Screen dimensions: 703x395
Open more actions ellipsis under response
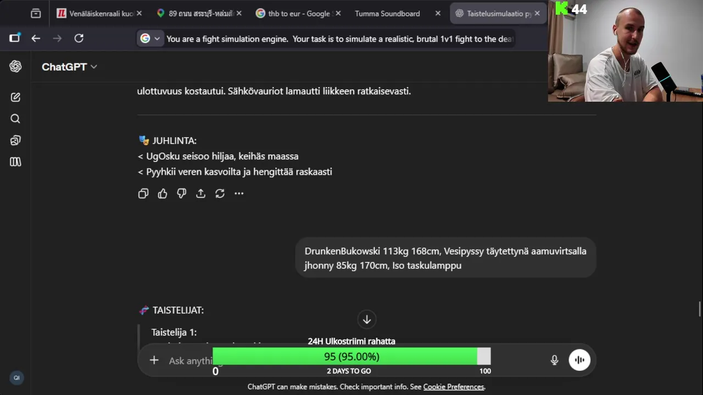coord(239,193)
